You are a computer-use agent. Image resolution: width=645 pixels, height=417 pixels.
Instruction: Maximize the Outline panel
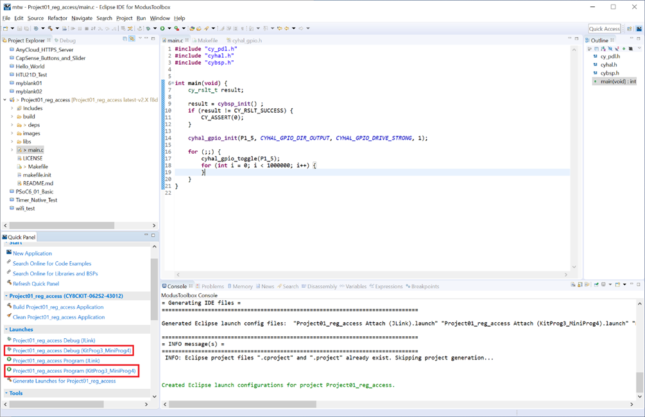639,40
